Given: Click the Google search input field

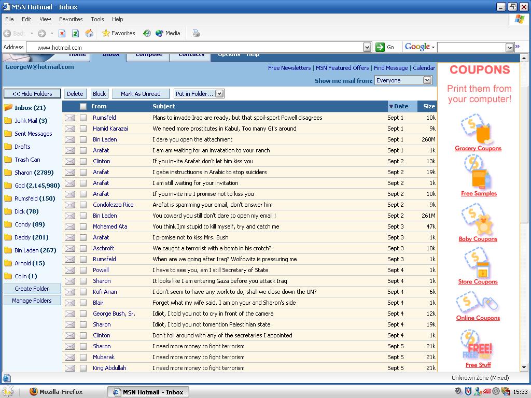Looking at the screenshot, I should 471,47.
